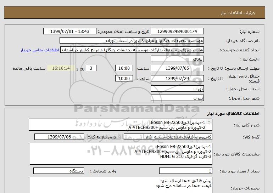
Task: Click the section title اطلاعات کالاهای مورد نیاز
Action: [233, 114]
